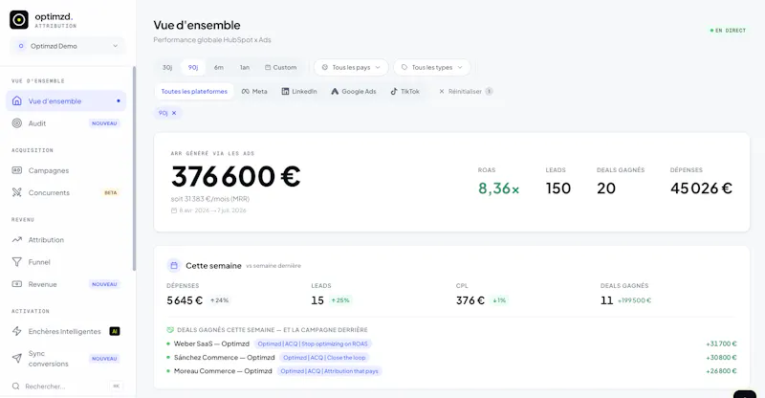The width and height of the screenshot is (765, 398).
Task: Filter by Meta platform
Action: pyautogui.click(x=254, y=91)
